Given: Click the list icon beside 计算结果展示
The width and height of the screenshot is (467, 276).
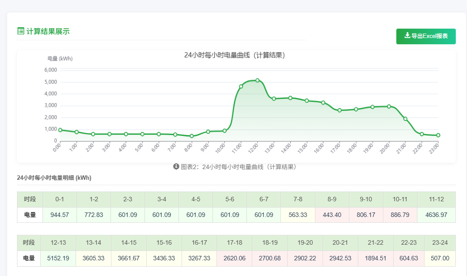Looking at the screenshot, I should pos(21,31).
